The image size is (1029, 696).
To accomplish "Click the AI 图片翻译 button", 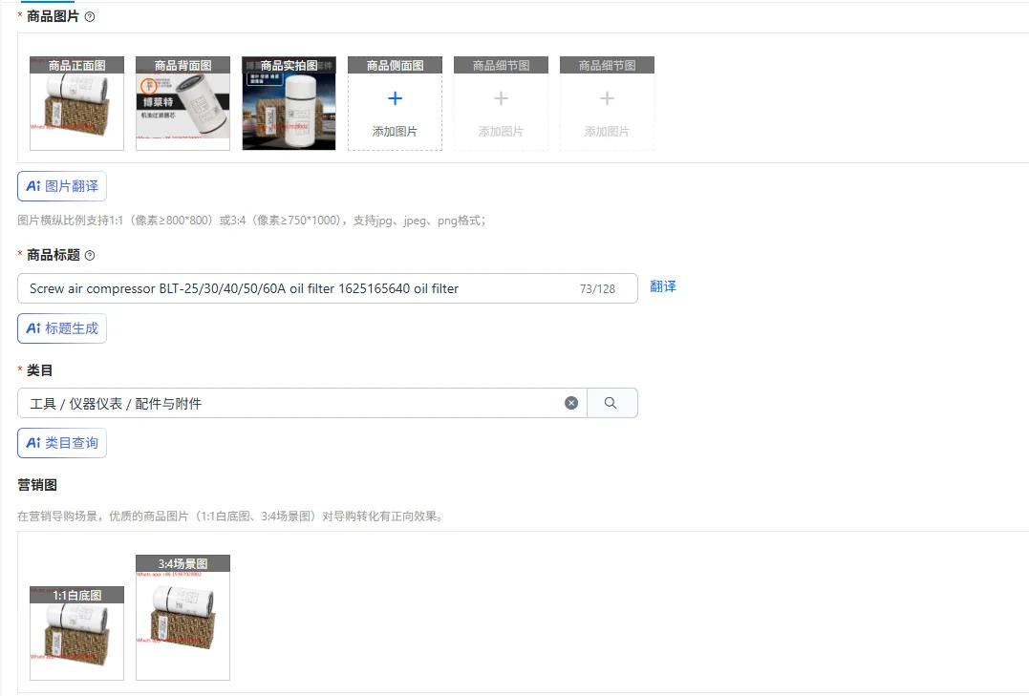I will (62, 186).
